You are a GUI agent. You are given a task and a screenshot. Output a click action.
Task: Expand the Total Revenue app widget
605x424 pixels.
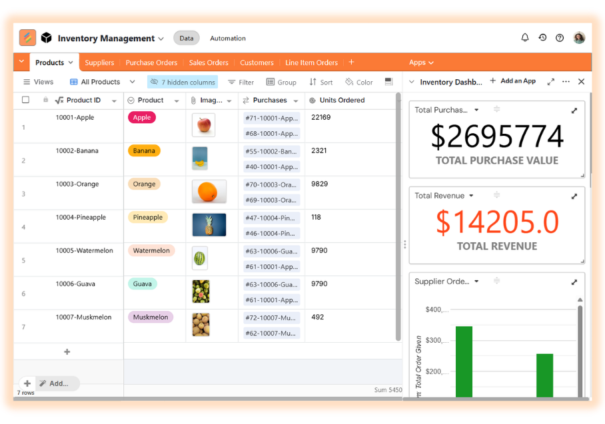click(574, 196)
